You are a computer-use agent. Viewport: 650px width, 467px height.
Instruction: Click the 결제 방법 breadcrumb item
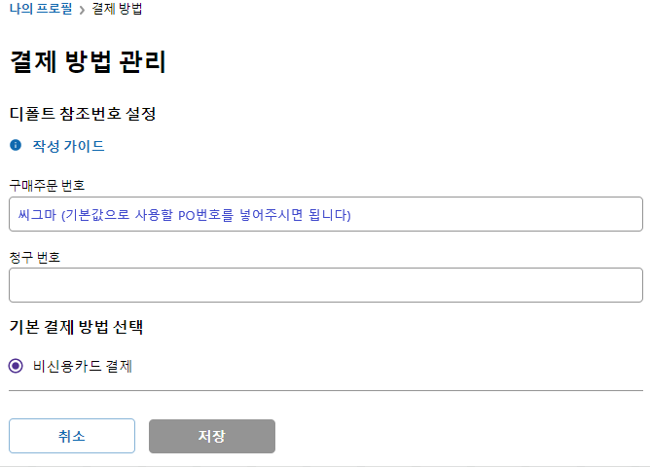click(x=120, y=9)
